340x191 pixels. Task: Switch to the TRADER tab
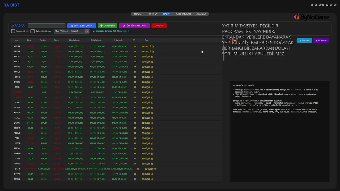tap(138, 14)
